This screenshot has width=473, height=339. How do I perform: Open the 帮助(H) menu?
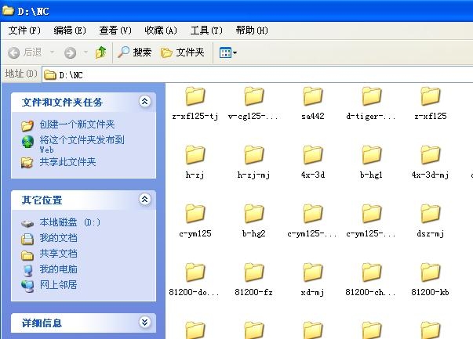(252, 31)
